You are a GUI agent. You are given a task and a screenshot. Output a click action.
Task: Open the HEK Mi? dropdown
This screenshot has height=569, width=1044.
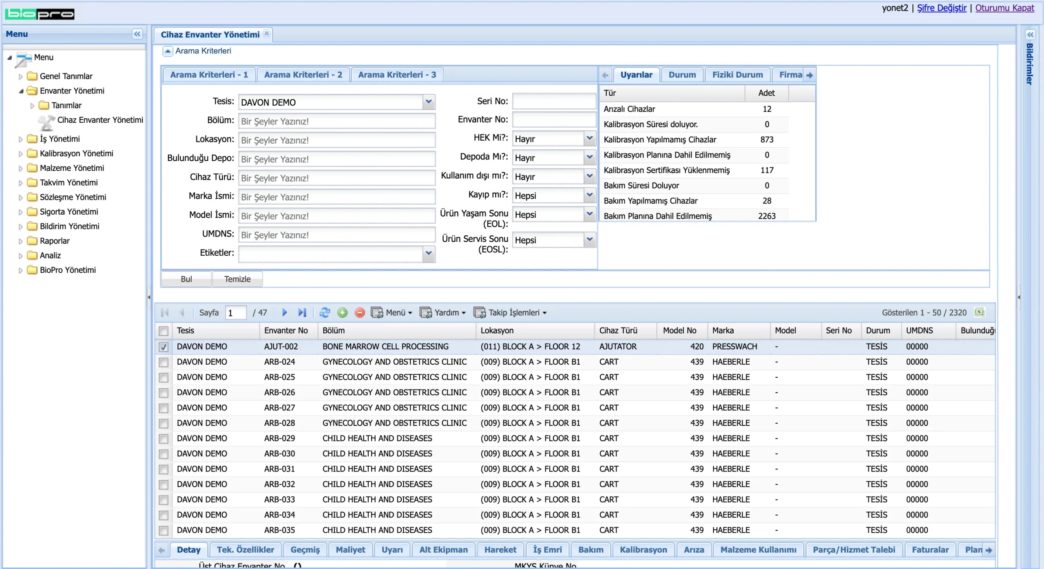pyautogui.click(x=589, y=139)
